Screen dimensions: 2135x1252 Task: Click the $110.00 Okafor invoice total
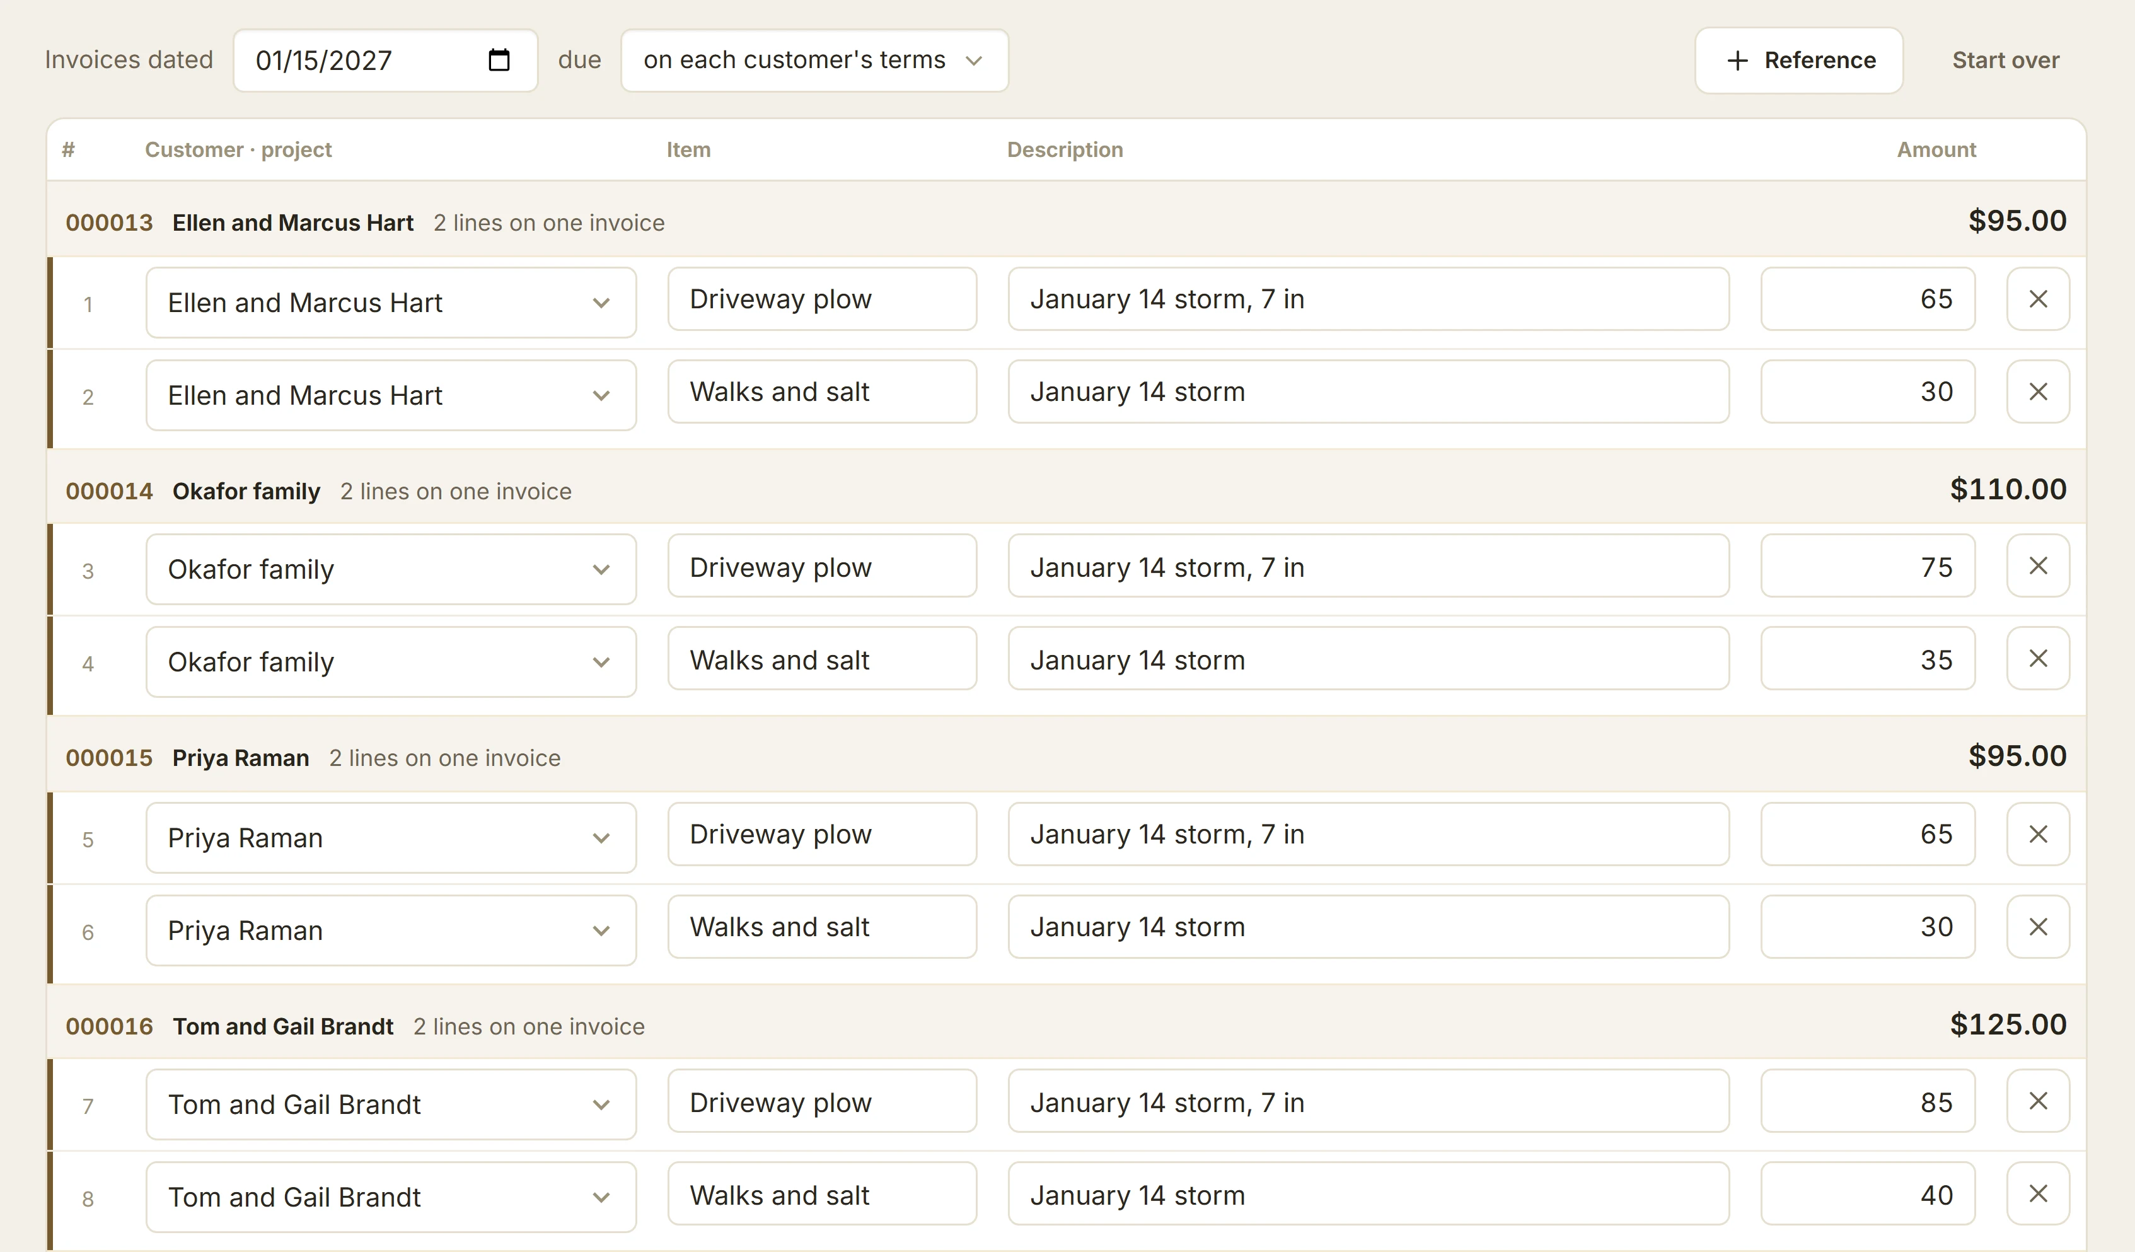(x=2008, y=490)
